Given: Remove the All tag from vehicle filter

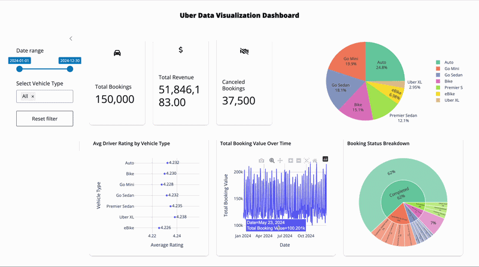Looking at the screenshot, I should coord(33,96).
